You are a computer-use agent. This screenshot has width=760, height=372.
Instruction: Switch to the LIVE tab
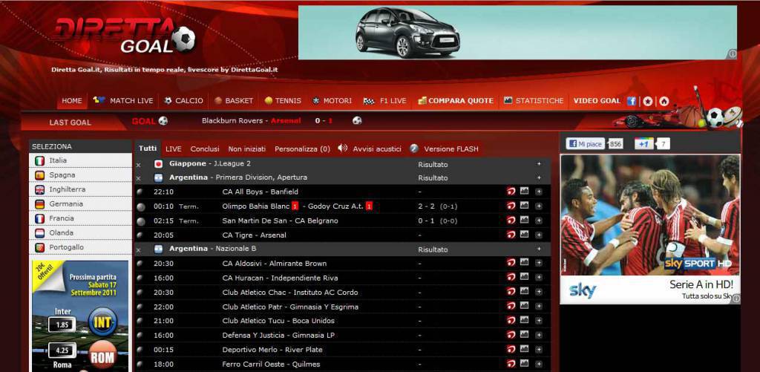173,149
